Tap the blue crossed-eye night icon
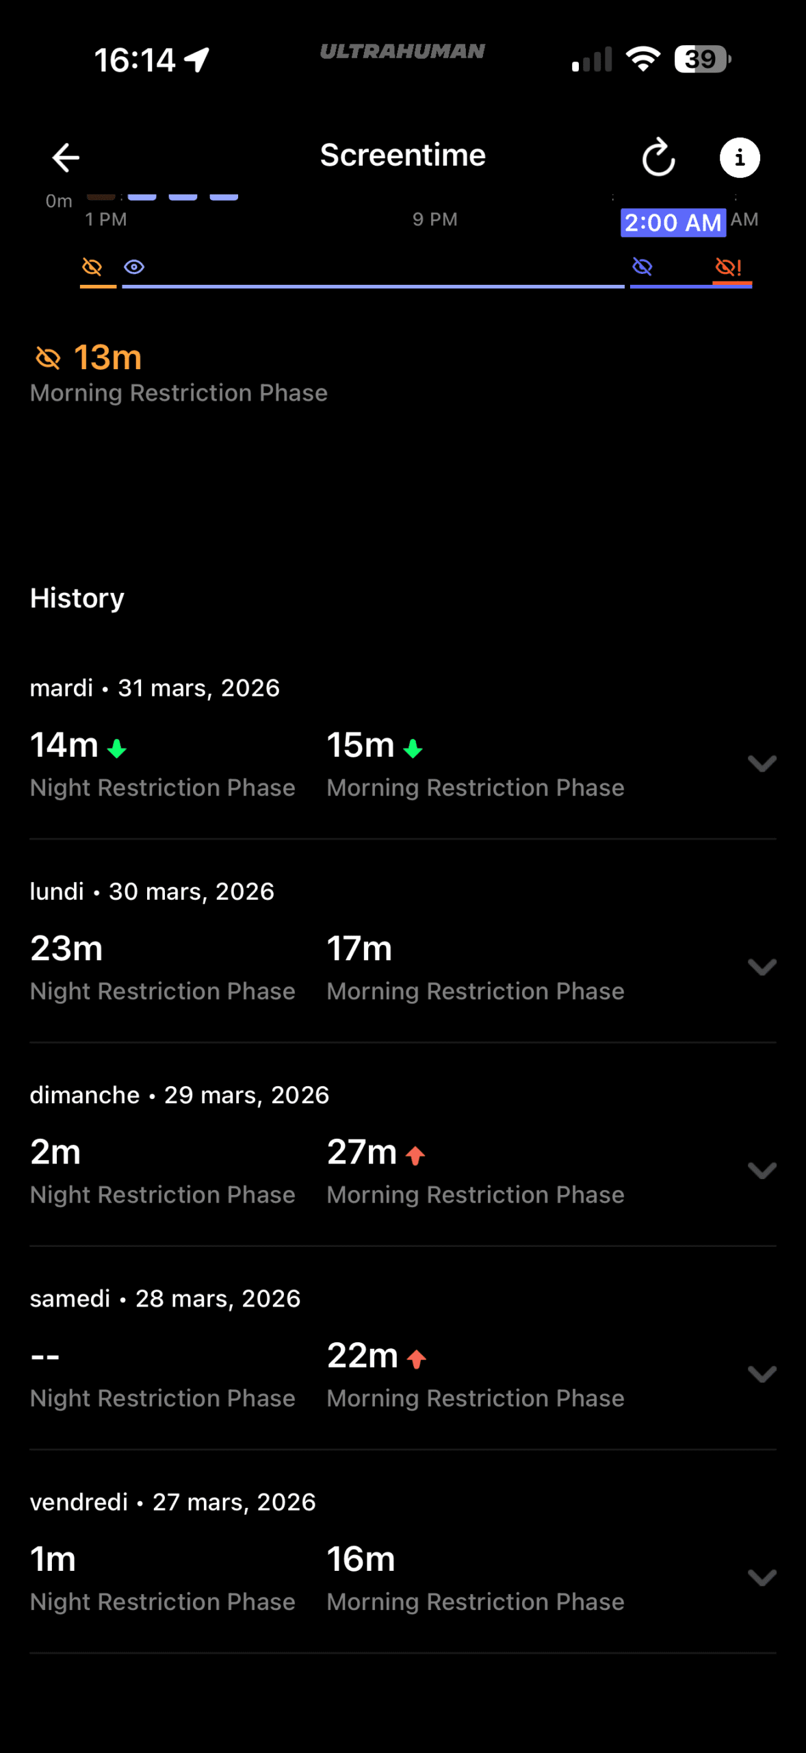Image resolution: width=806 pixels, height=1753 pixels. point(642,266)
